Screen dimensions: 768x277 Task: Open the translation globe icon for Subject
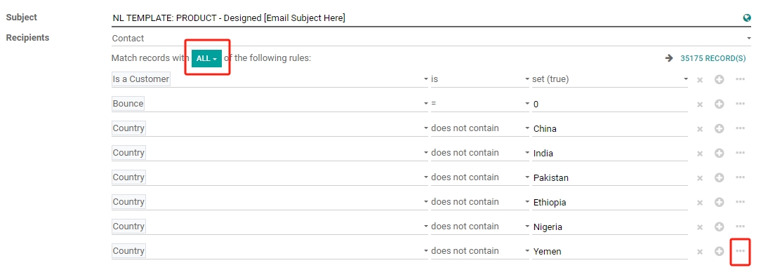[x=747, y=18]
